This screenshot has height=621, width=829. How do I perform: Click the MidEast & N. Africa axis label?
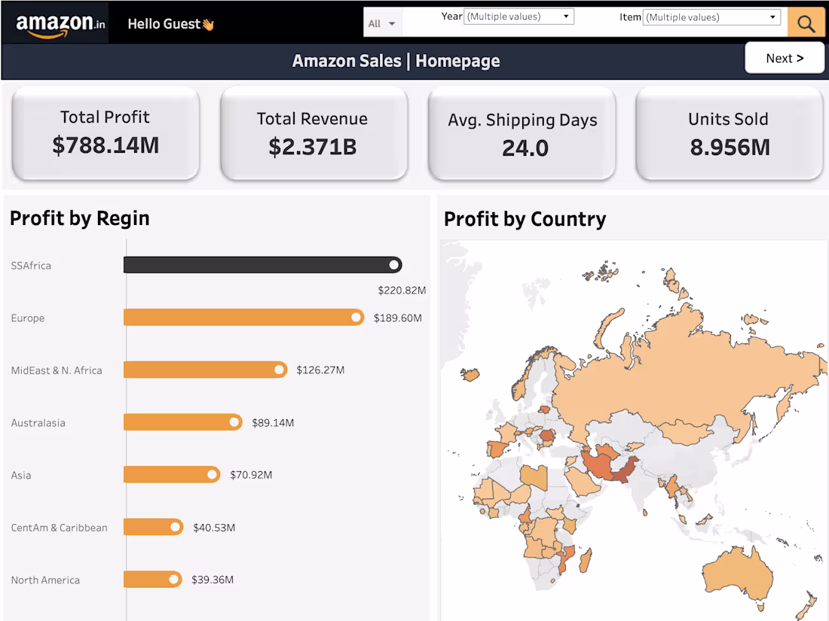click(57, 370)
